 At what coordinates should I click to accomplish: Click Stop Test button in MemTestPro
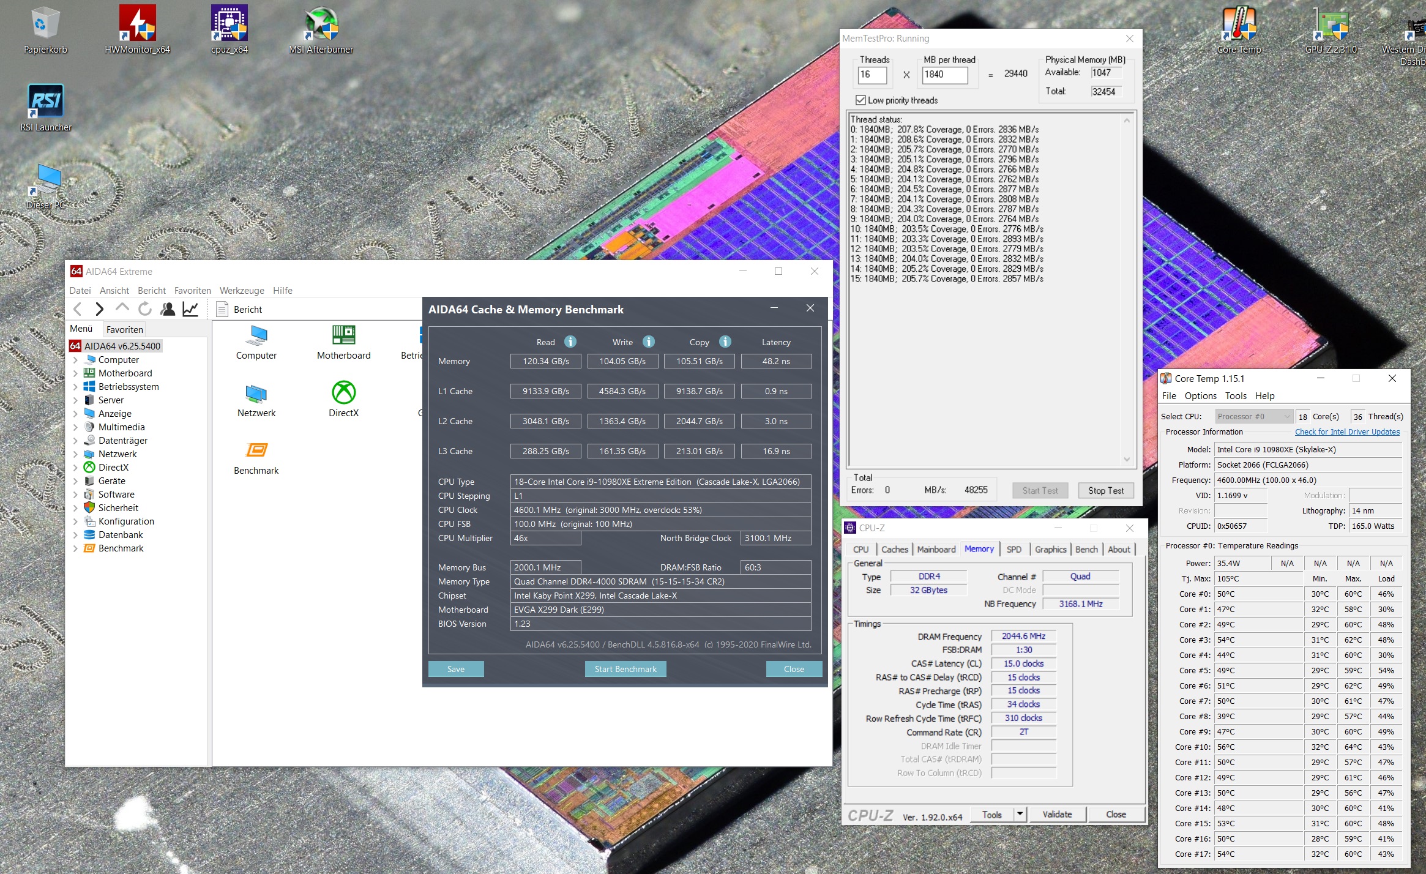pyautogui.click(x=1104, y=490)
